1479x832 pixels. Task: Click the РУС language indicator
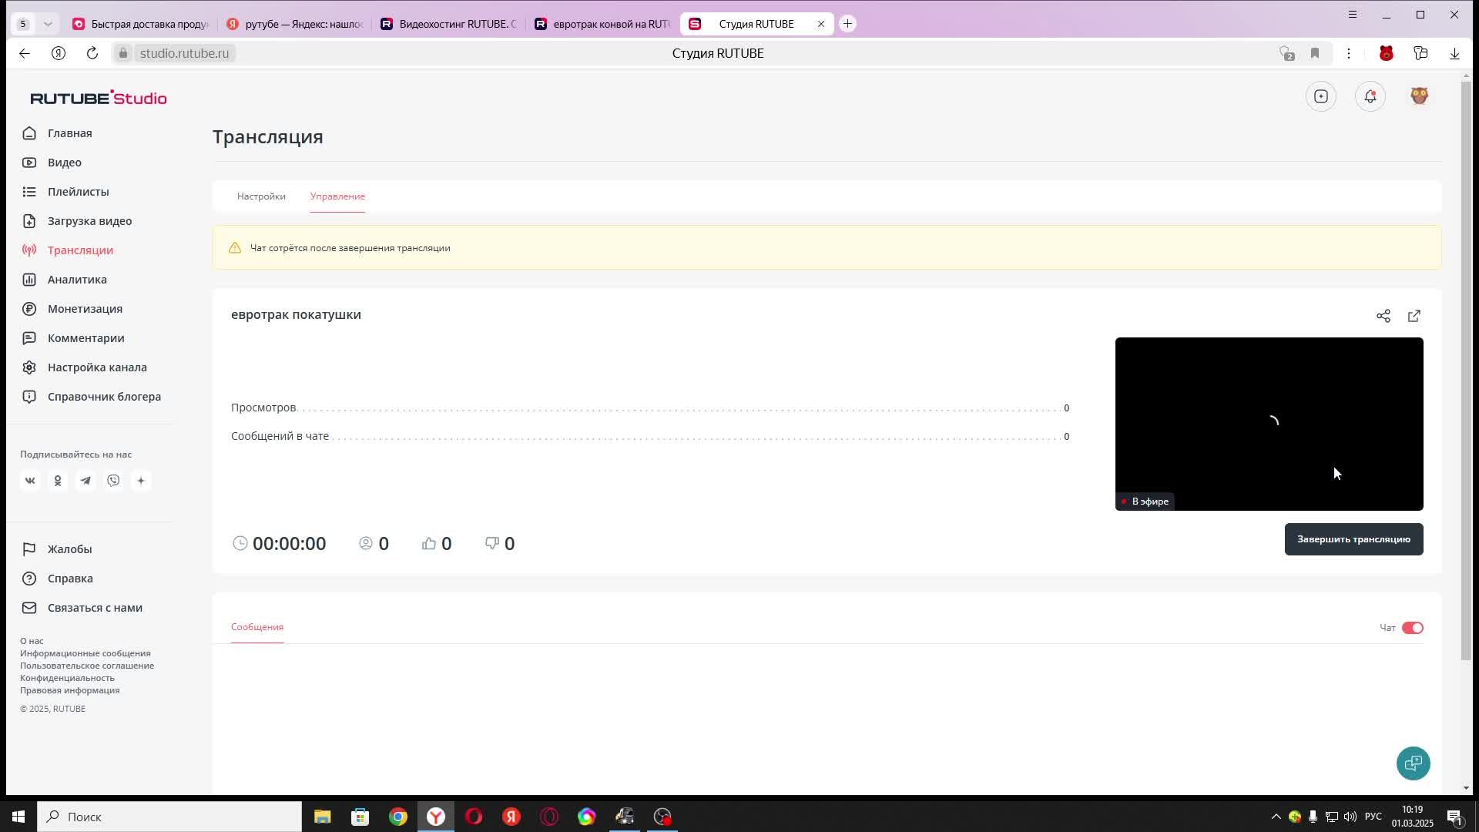[x=1373, y=817]
